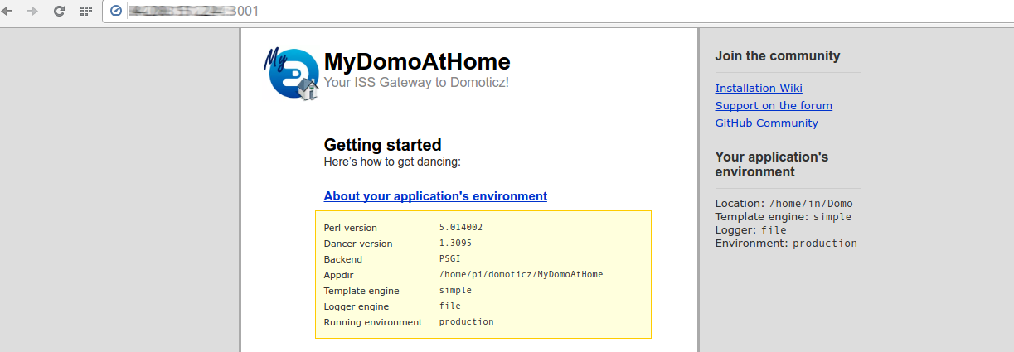
Task: Click 'Your ISS Gateway to Domoticz!' tagline
Action: coord(416,82)
